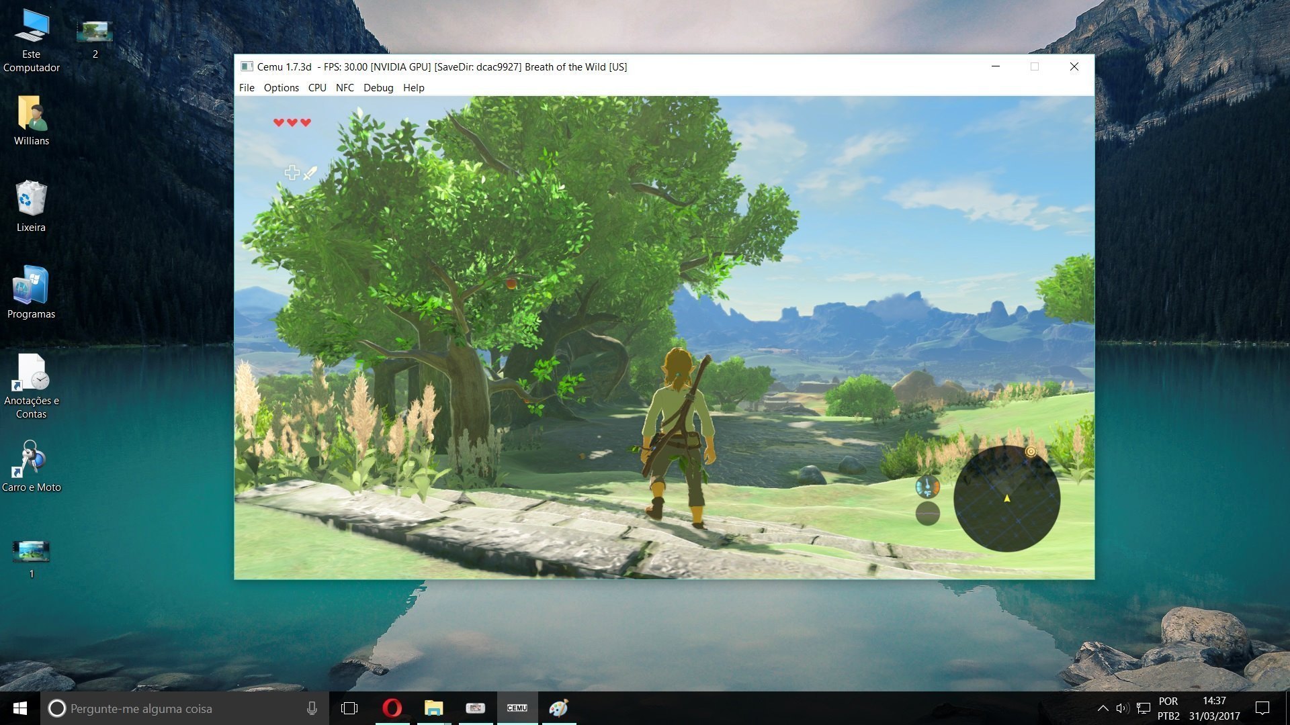The image size is (1290, 725).
Task: Select the Anotações e Contas shortcut
Action: [x=31, y=387]
